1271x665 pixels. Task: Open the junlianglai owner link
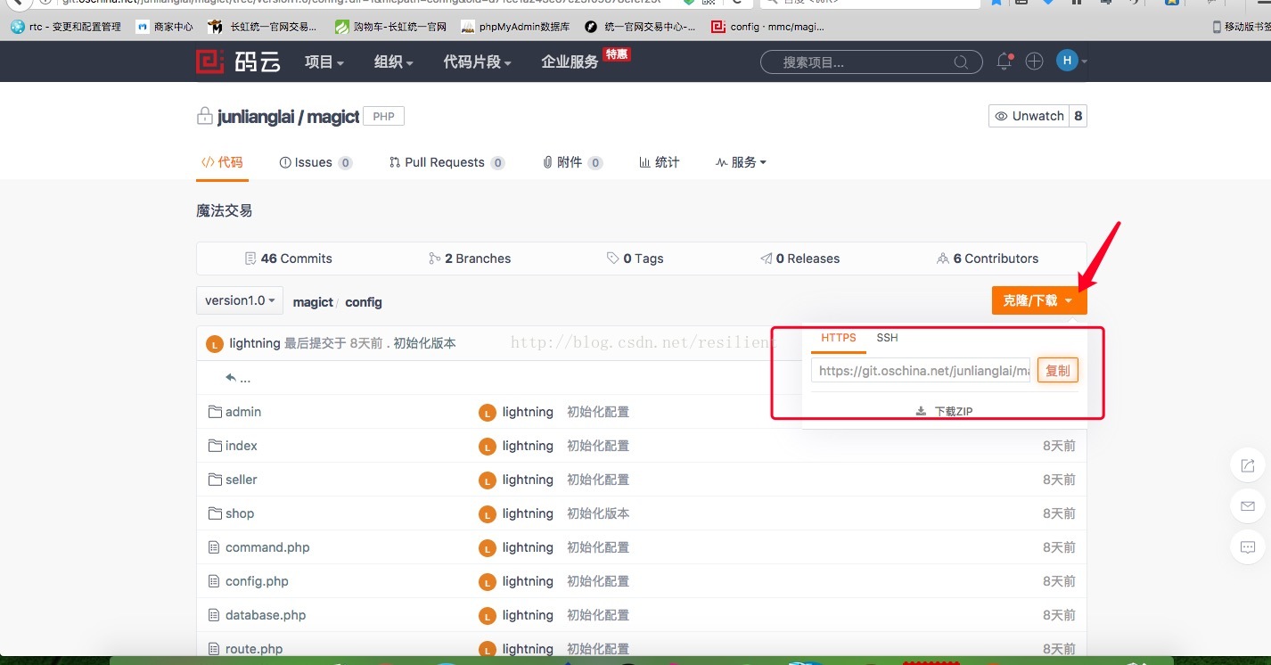click(x=256, y=117)
